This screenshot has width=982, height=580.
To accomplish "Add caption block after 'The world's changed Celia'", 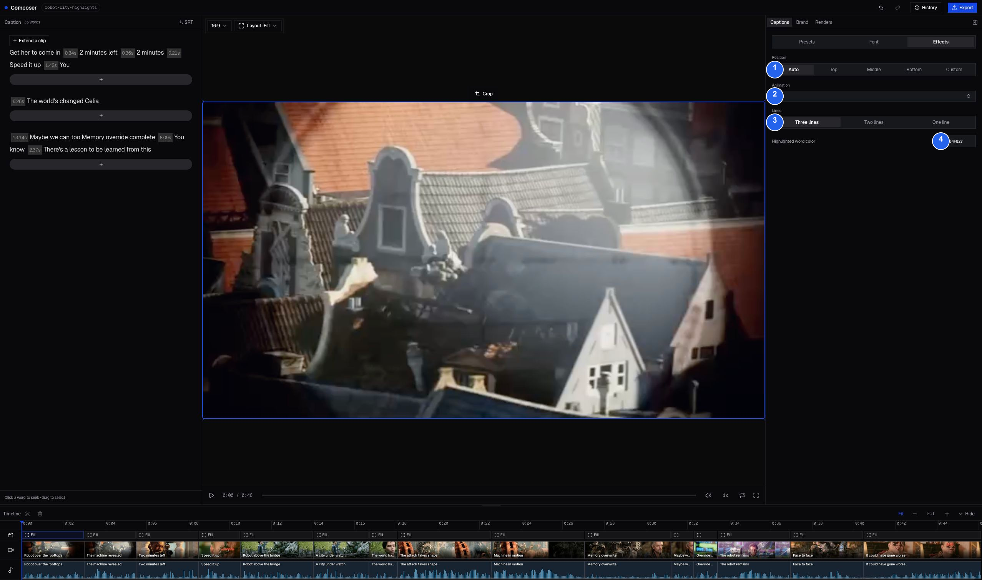I will 101,116.
